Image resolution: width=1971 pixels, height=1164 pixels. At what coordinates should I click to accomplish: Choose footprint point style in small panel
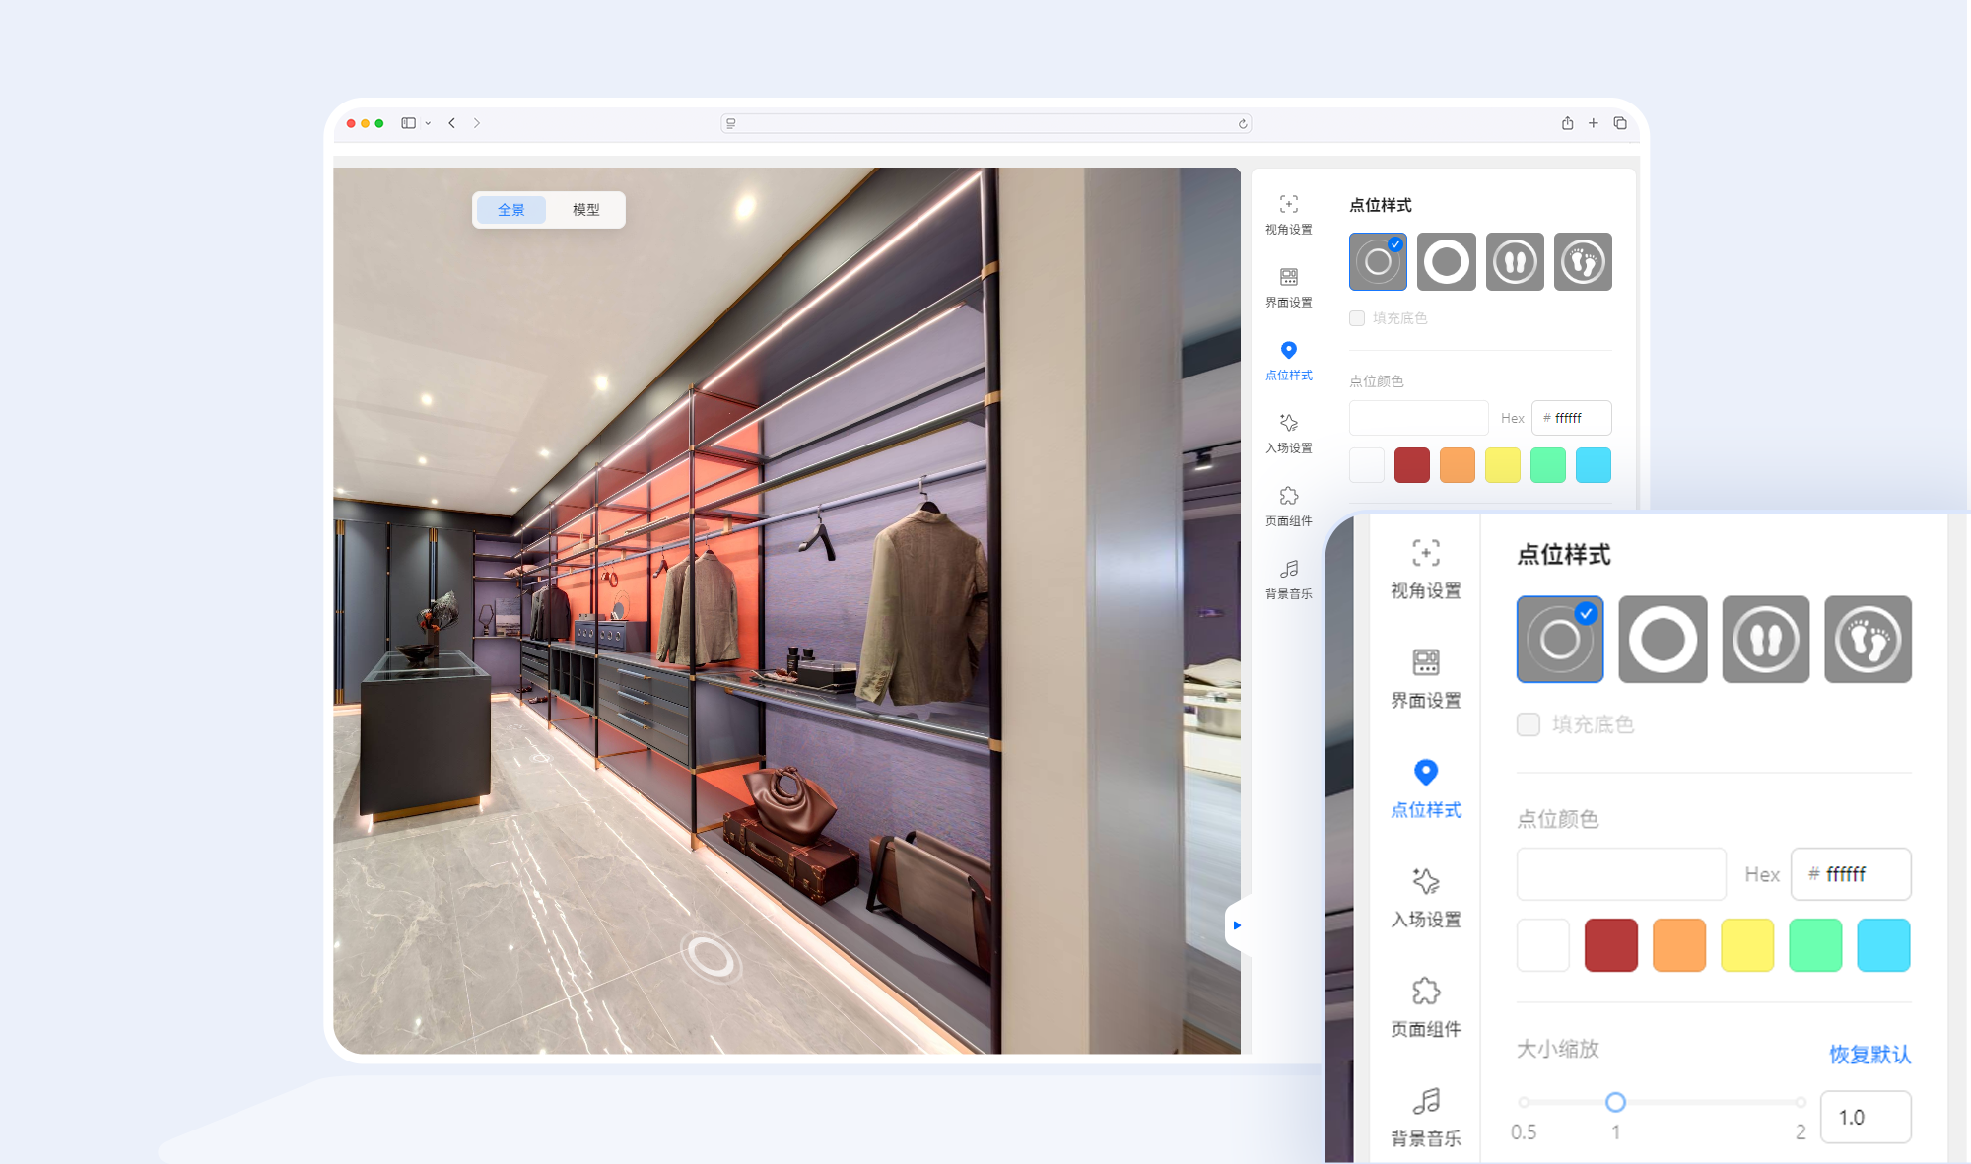(1583, 261)
